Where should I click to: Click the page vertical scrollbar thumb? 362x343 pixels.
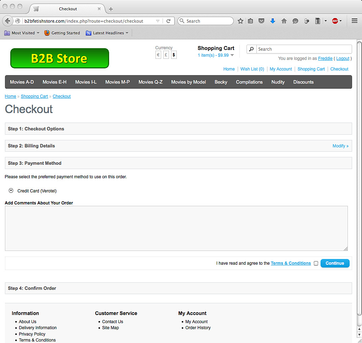click(x=359, y=178)
